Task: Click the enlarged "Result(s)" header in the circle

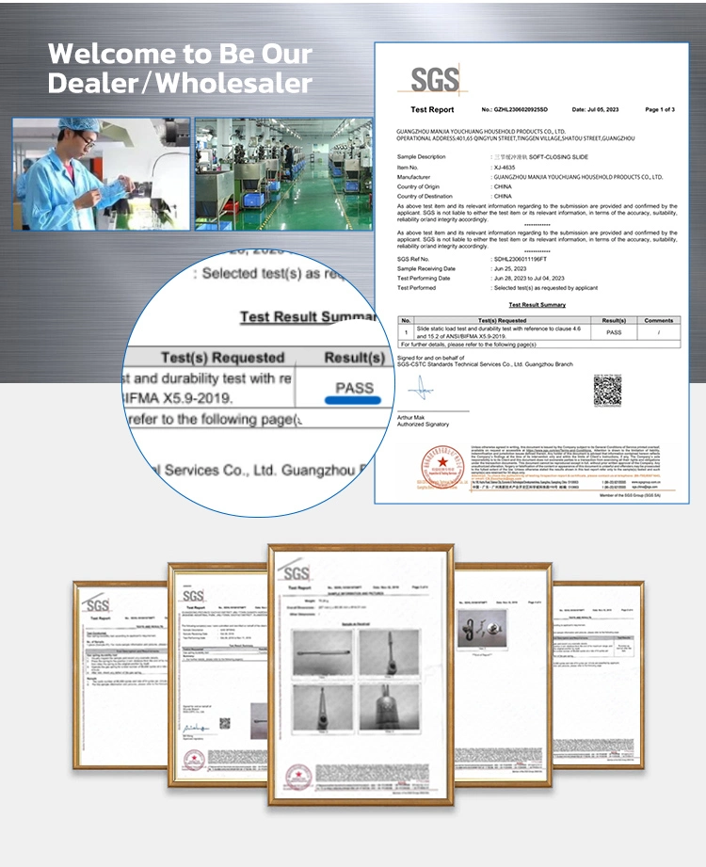Action: tap(354, 358)
